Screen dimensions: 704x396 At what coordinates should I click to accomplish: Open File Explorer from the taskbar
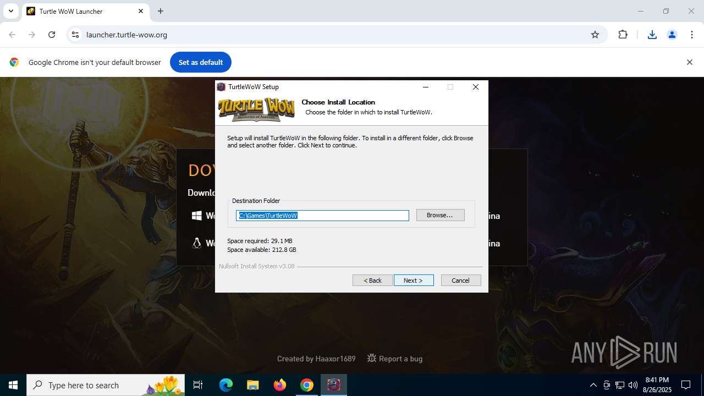point(253,385)
